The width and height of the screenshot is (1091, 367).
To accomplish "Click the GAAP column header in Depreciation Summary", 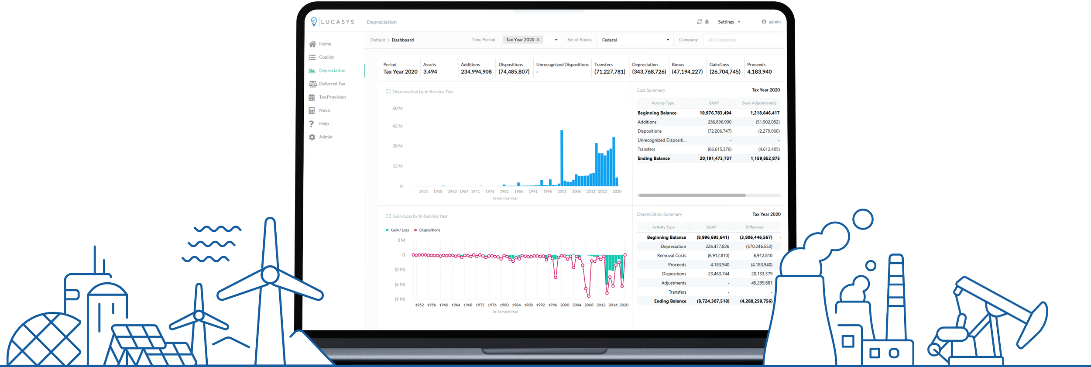I will pyautogui.click(x=711, y=227).
